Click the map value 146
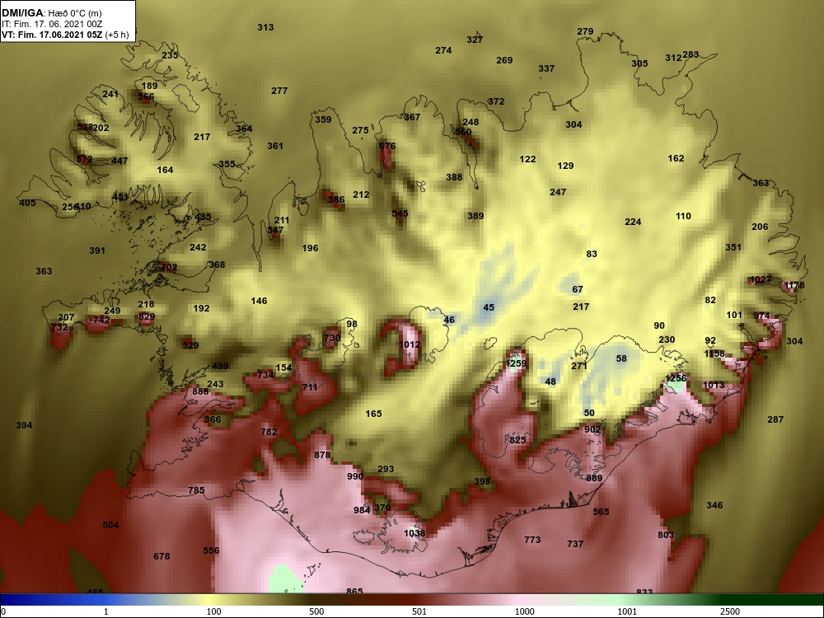824x618 pixels. (259, 301)
